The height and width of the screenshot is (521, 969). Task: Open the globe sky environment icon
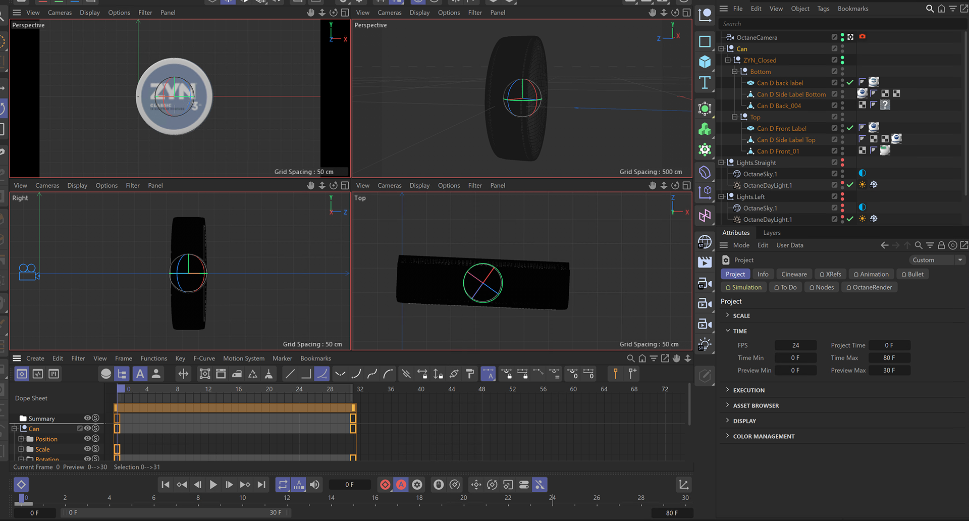(x=705, y=242)
